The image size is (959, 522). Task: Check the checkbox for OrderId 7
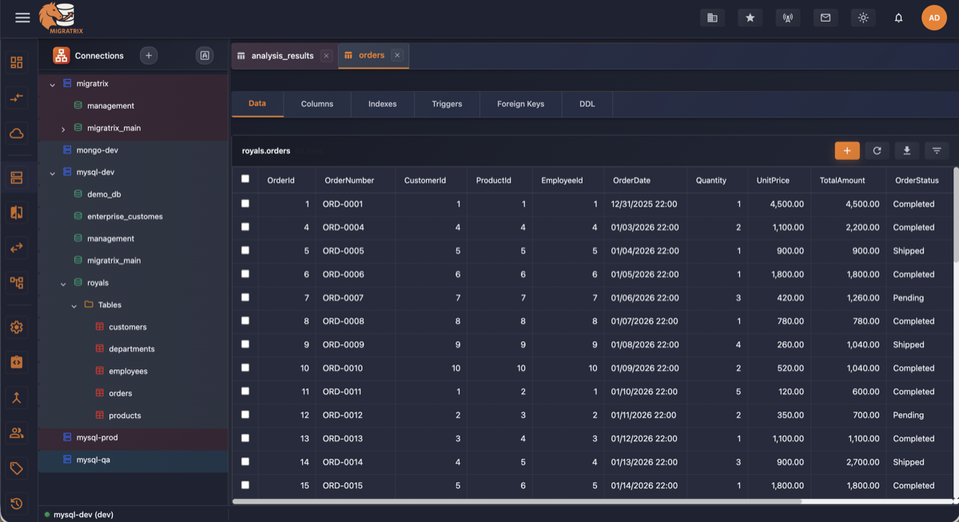pos(245,297)
